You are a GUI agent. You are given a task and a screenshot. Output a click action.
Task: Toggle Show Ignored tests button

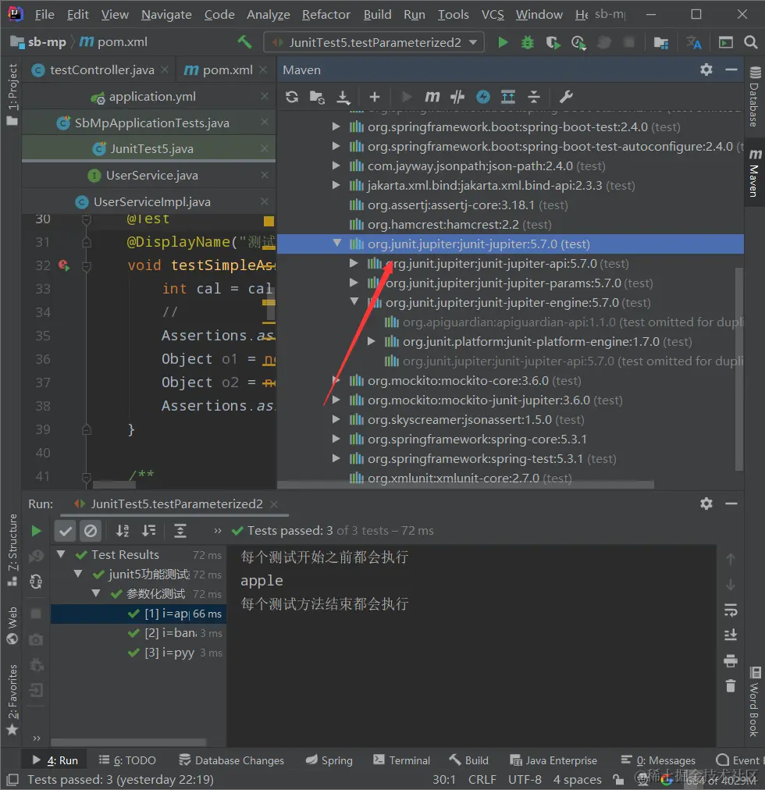(x=91, y=531)
